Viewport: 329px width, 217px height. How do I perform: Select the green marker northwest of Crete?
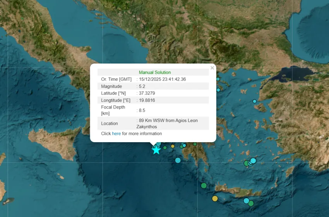pos(204,186)
